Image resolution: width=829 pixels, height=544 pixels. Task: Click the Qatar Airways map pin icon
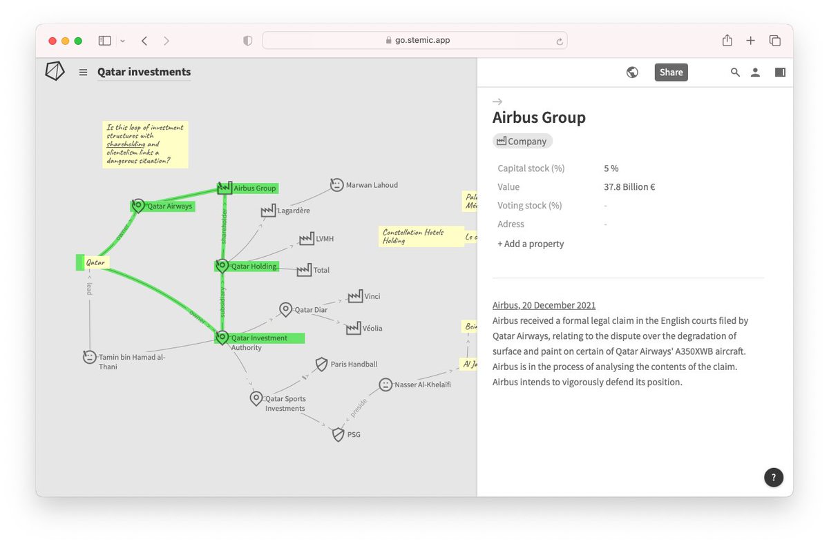137,205
